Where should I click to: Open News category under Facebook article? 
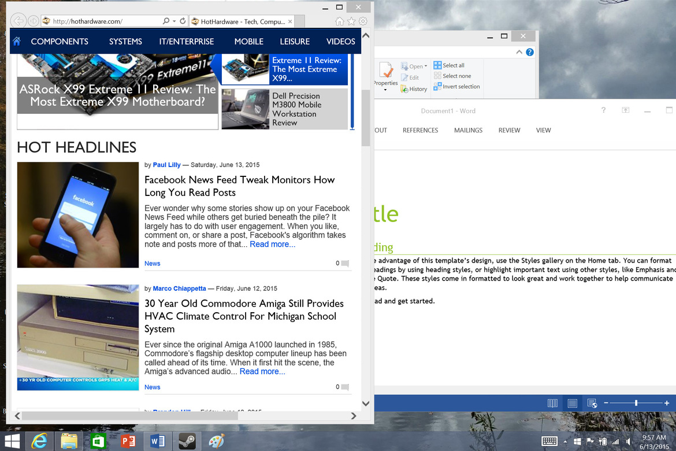click(x=152, y=263)
